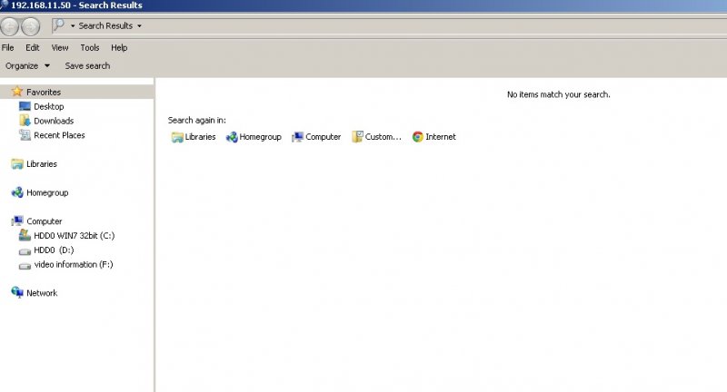The width and height of the screenshot is (727, 392).
Task: Click the Back navigation arrow button
Action: 9,26
